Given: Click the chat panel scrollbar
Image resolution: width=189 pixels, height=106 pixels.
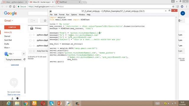Looking at the screenshot, I should (25, 80).
